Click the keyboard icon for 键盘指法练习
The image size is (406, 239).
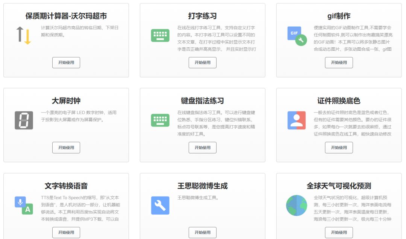coord(160,120)
